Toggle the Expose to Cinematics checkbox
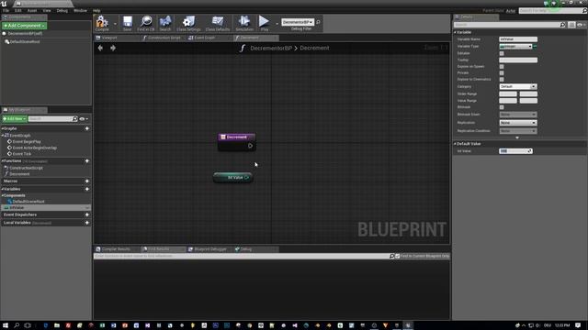 (502, 80)
